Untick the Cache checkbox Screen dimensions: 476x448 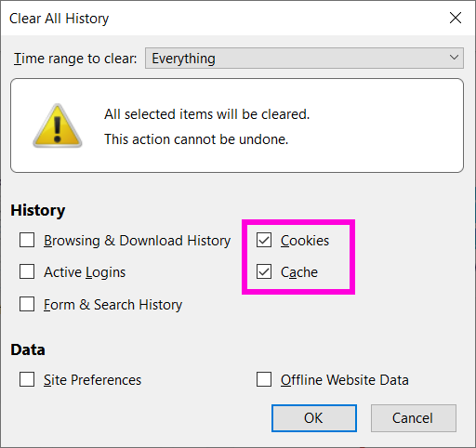[x=264, y=271]
